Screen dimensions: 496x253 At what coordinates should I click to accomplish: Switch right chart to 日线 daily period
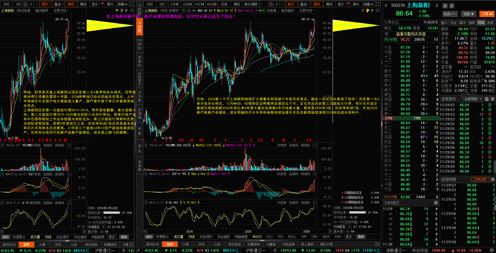224,4
